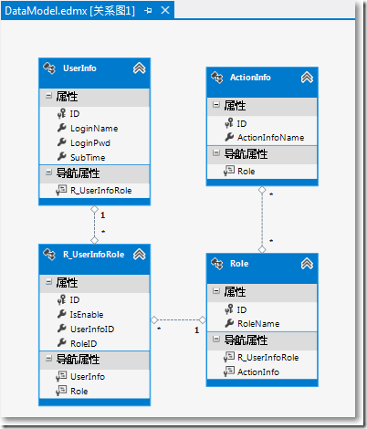
Task: Click navigation icon beside UserInfo in R_UserInfoRole
Action: point(61,376)
